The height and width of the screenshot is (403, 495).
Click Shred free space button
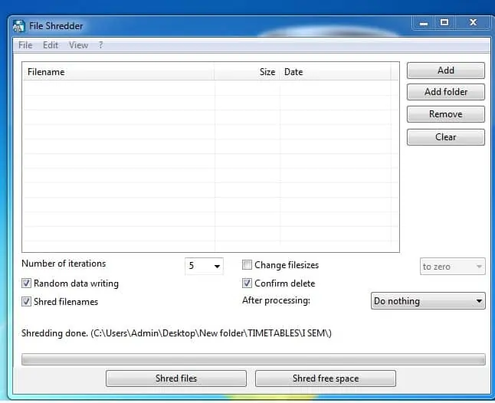click(x=326, y=378)
